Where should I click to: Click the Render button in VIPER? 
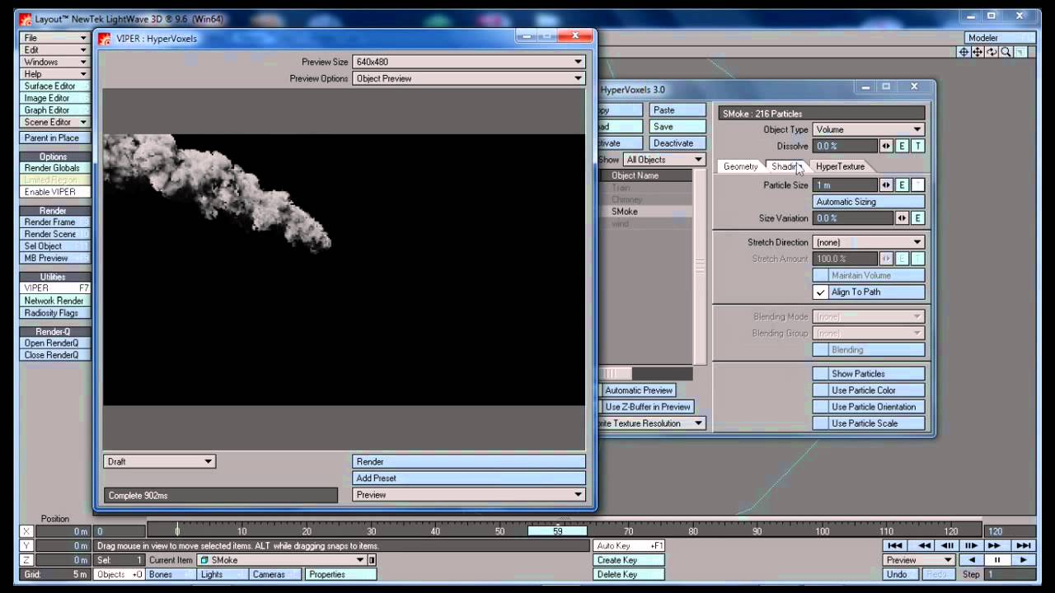pos(469,461)
